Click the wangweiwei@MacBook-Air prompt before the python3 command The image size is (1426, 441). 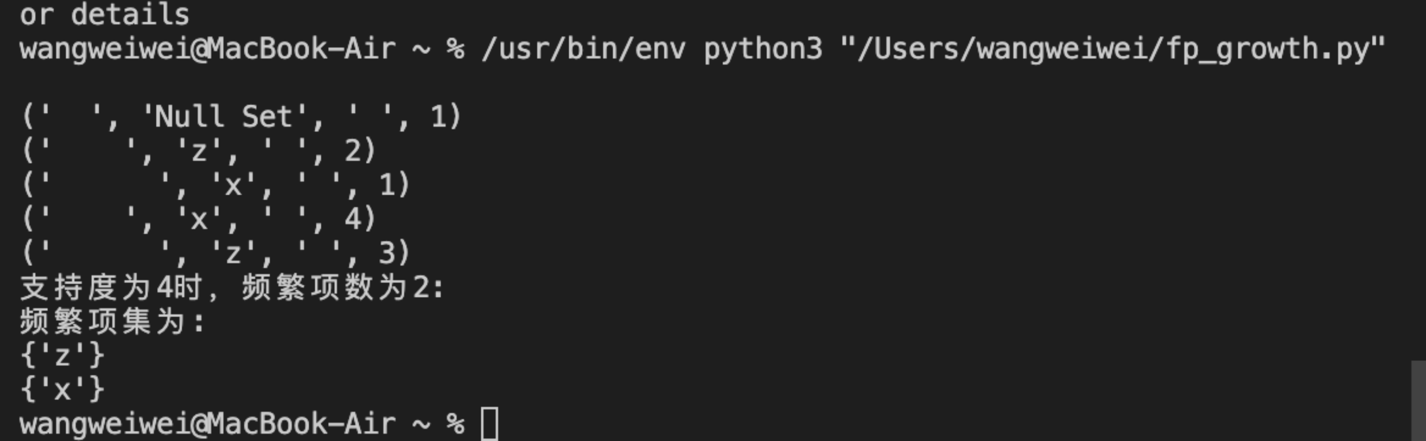[x=207, y=49]
